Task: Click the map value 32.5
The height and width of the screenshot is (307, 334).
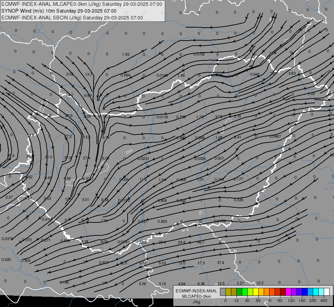Action: click(x=124, y=263)
